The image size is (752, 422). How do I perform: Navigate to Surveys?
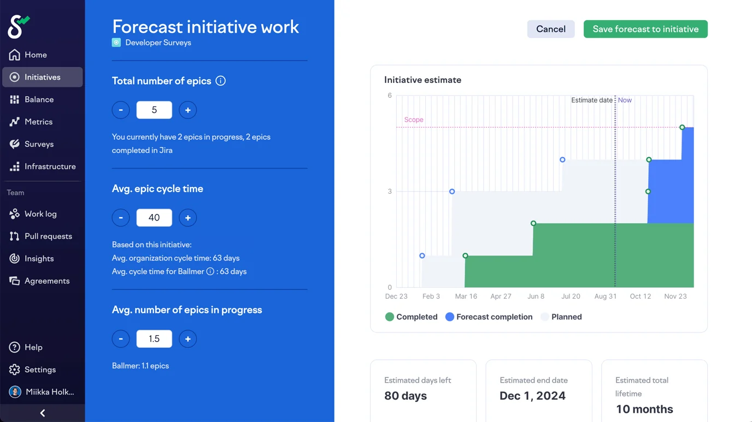(38, 144)
